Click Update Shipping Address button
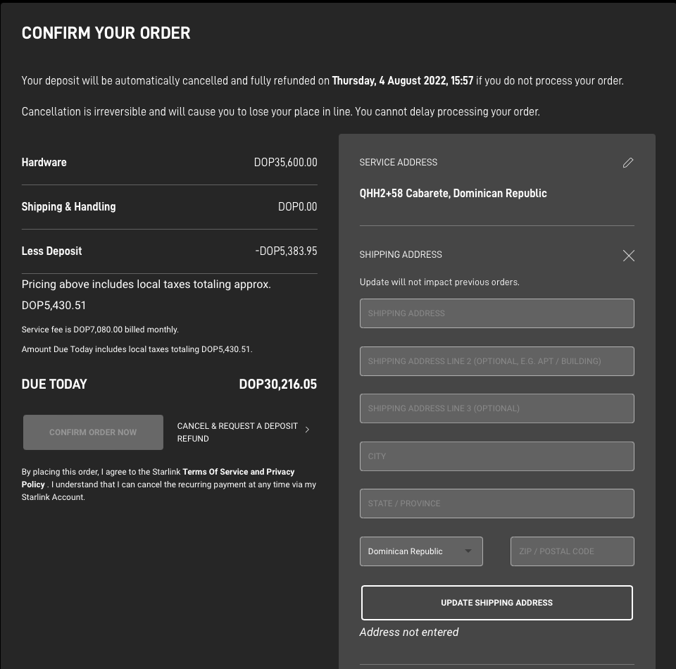 coord(496,603)
